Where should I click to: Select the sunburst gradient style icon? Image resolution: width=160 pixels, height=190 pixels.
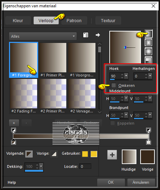tap(149, 52)
